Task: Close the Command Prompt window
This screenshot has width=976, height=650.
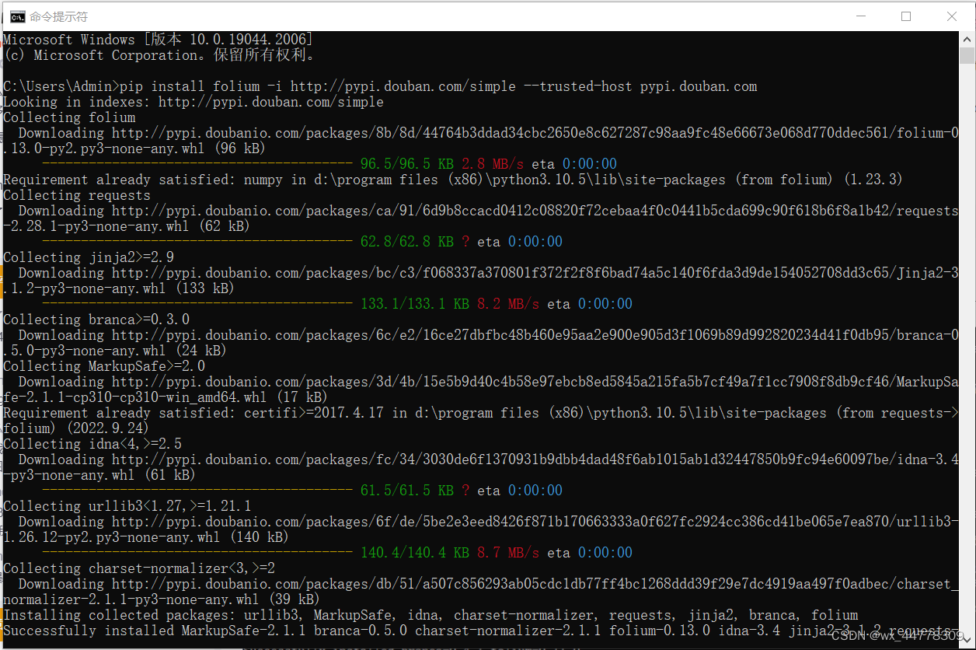Action: [x=952, y=16]
